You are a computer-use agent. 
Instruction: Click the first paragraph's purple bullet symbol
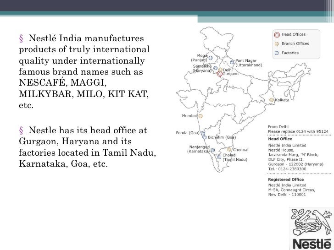(21, 38)
